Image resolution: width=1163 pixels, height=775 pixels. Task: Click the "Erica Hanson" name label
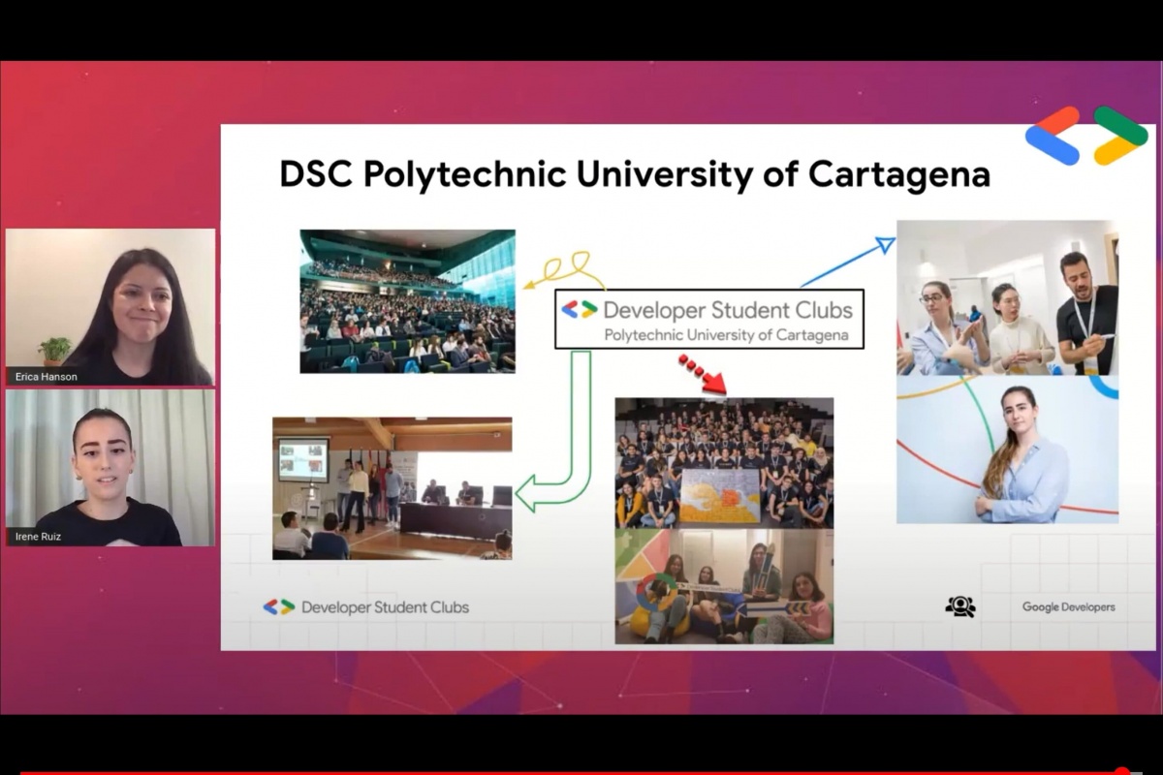point(45,375)
